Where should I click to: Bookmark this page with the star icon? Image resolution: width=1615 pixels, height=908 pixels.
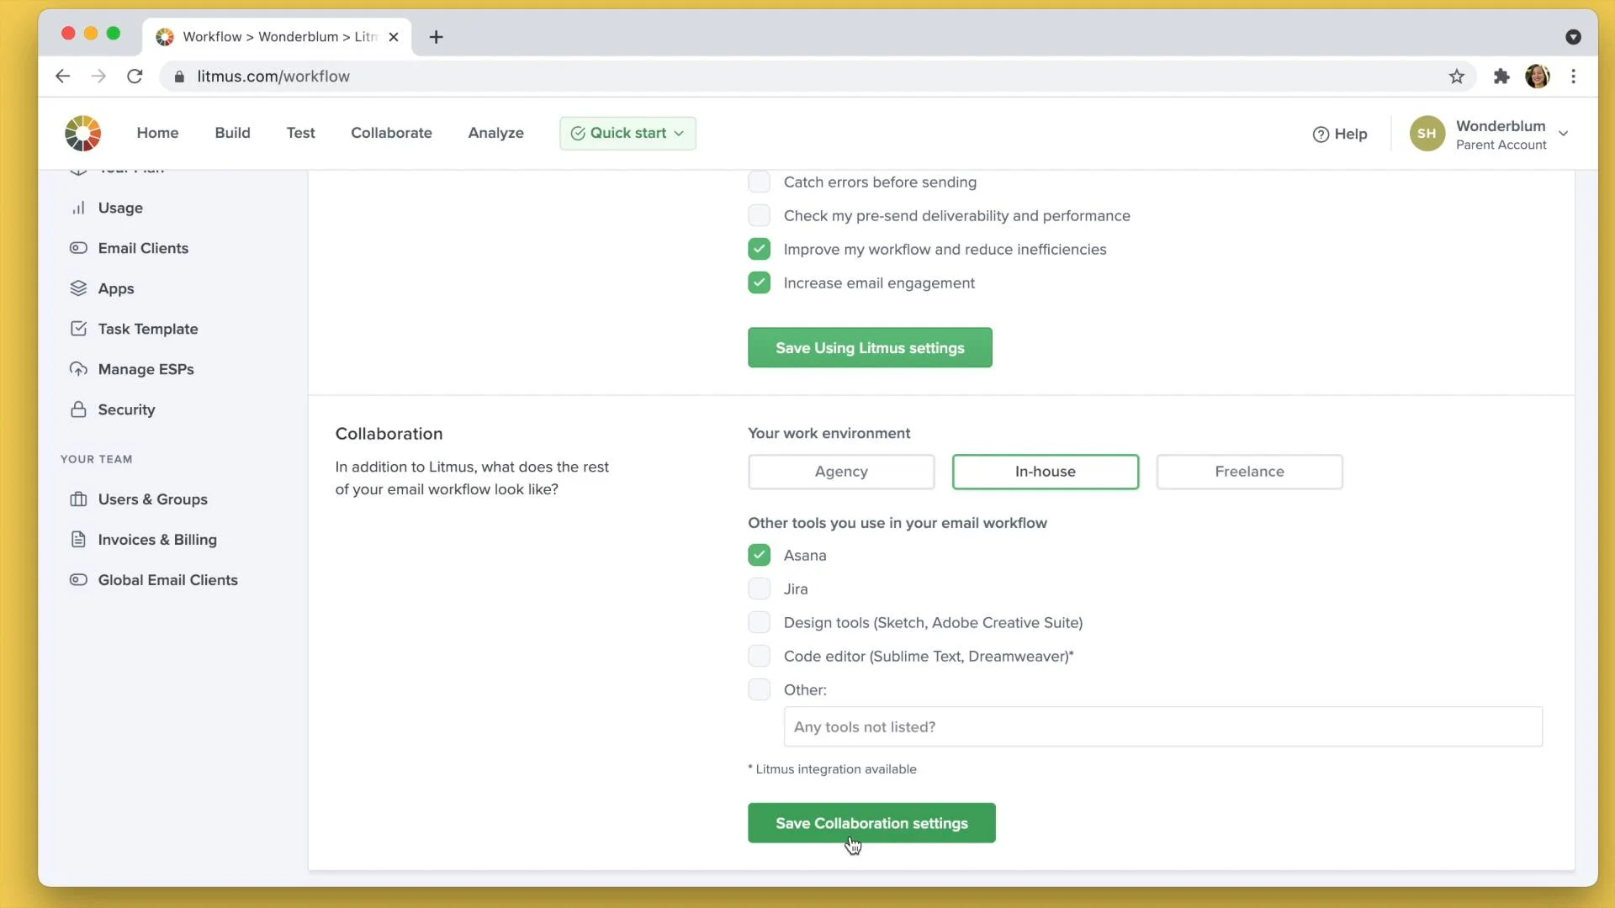1457,77
